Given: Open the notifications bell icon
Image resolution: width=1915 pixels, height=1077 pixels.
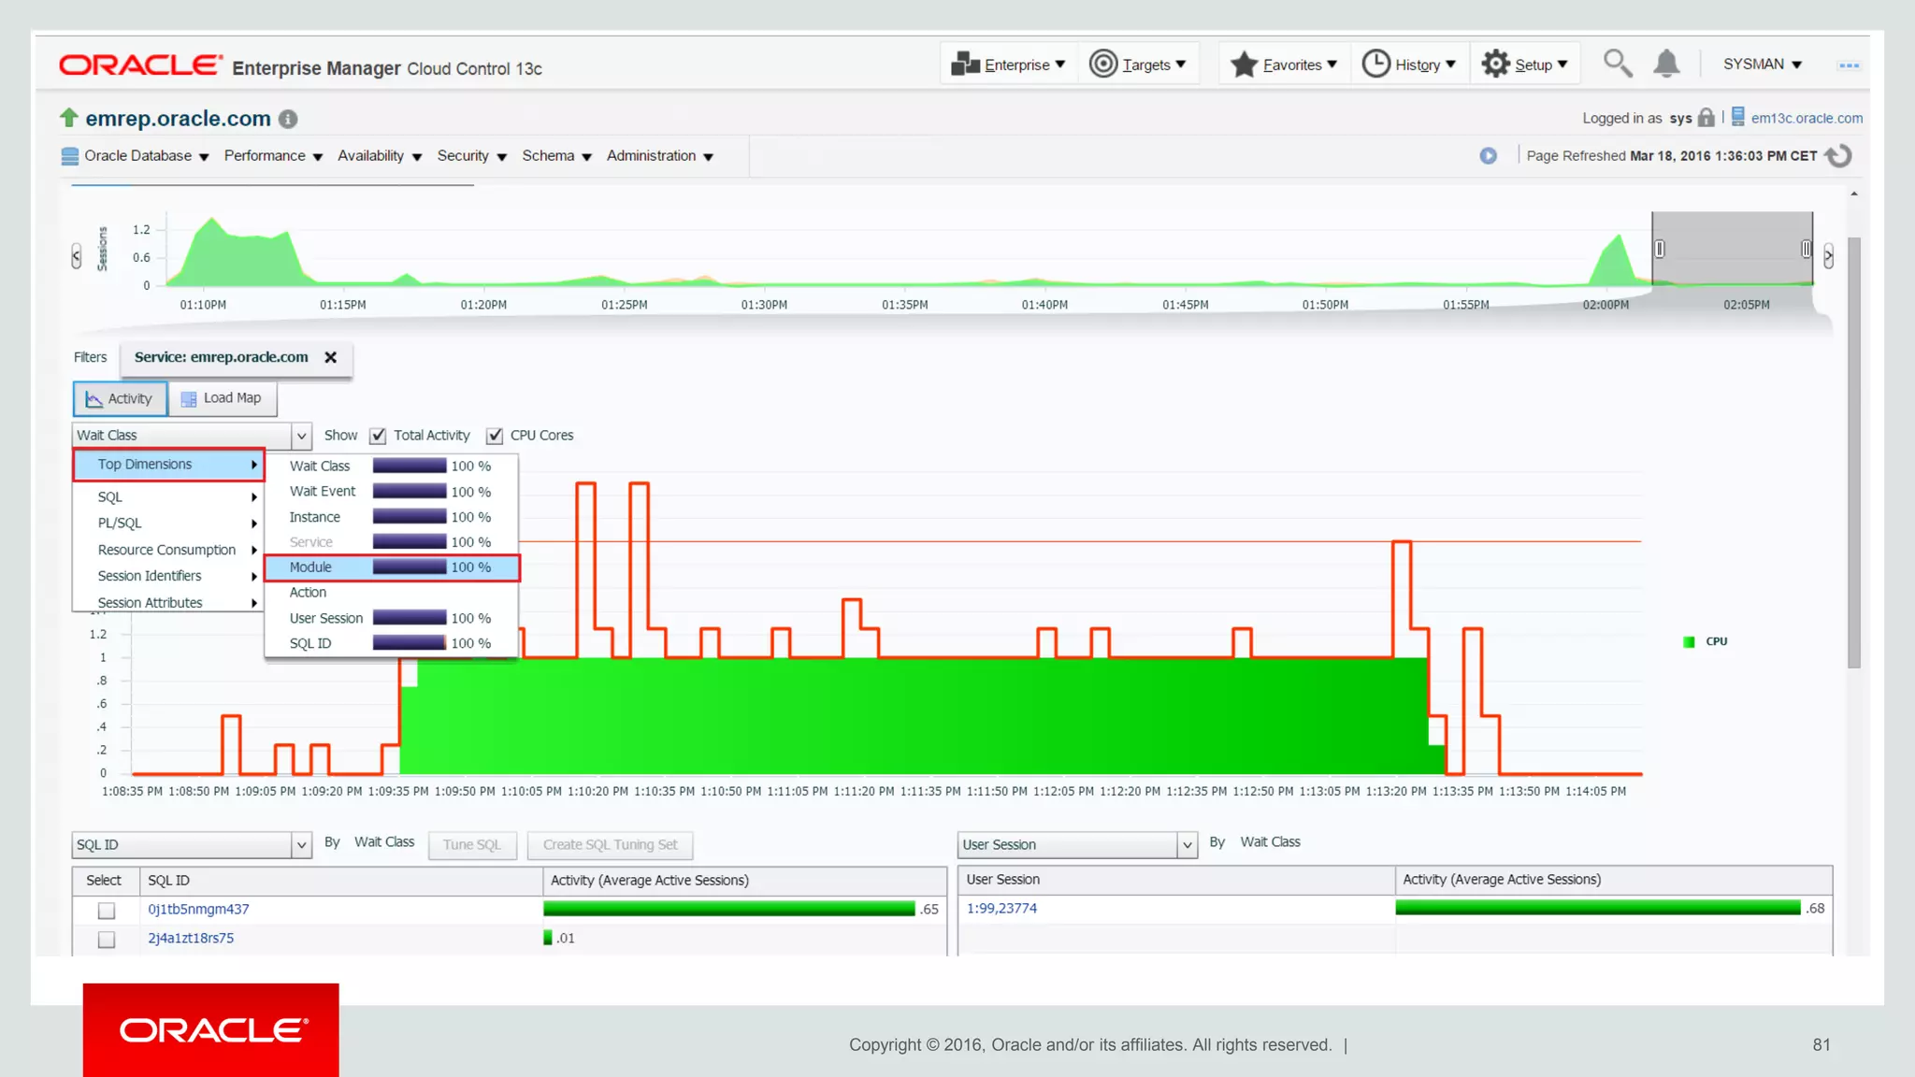Looking at the screenshot, I should pos(1666,64).
